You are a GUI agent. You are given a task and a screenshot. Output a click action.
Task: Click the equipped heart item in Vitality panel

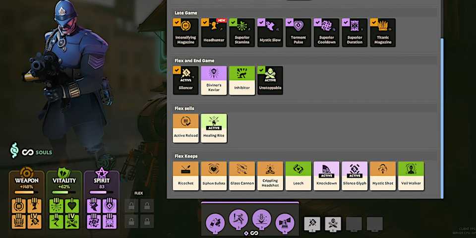point(72,205)
